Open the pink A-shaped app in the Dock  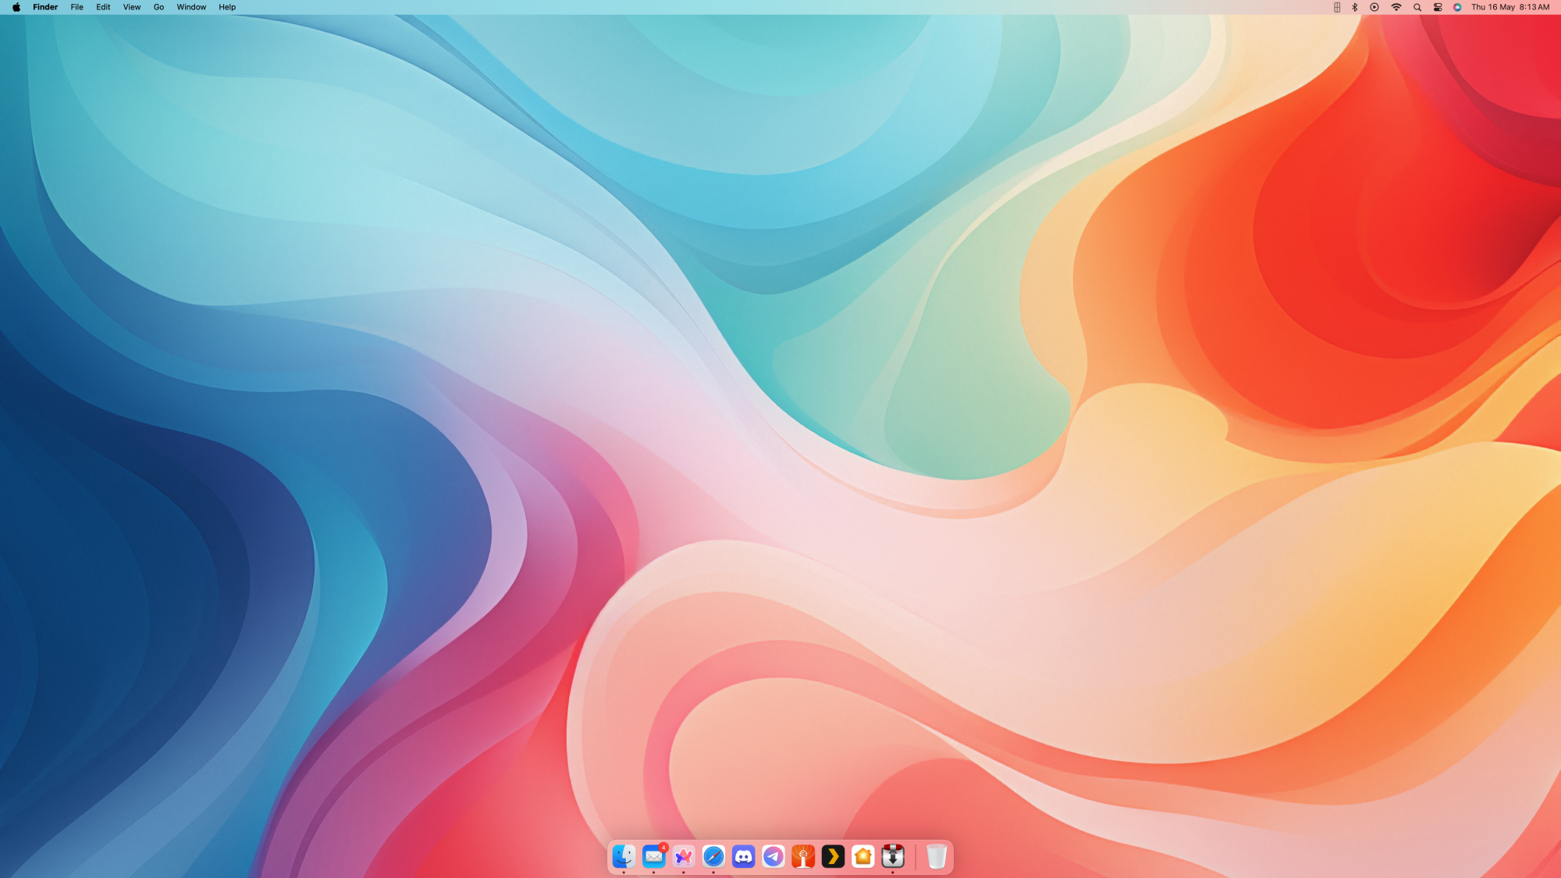tap(683, 857)
